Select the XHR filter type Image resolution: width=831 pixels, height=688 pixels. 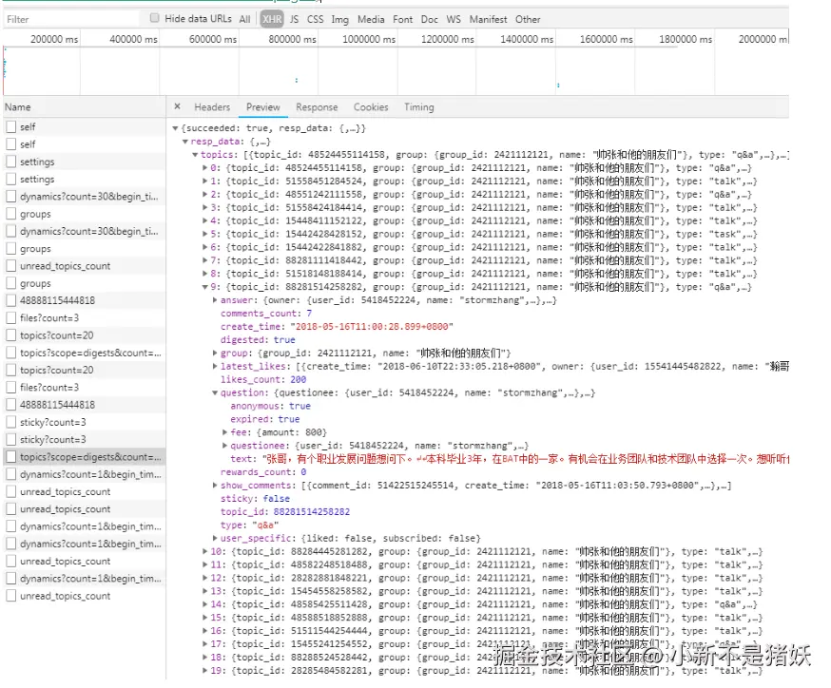(x=272, y=19)
